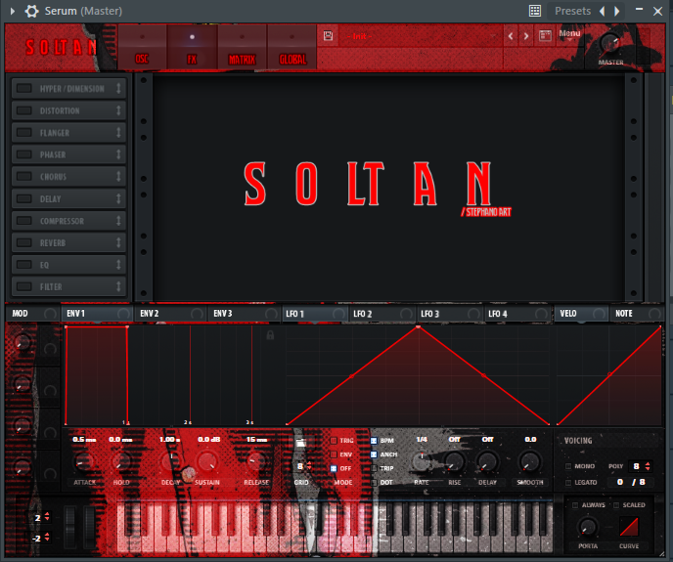Screen dimensions: 673x562
Task: Click the EQ reorder arrow handle
Action: 118,265
